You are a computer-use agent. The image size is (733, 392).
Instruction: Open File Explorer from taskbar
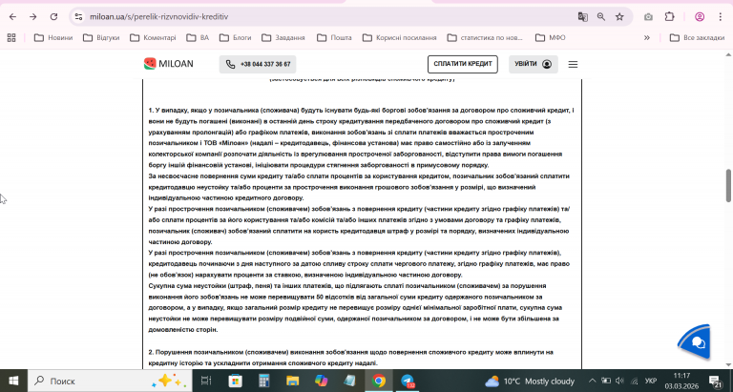click(x=293, y=381)
